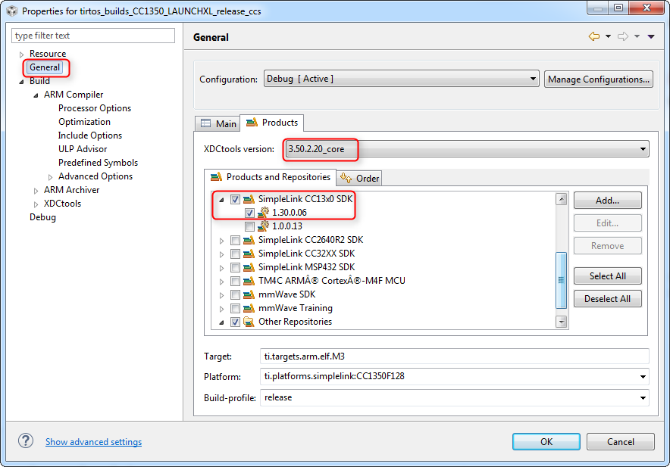The image size is (670, 467).
Task: Click the Deselect All button
Action: [607, 298]
